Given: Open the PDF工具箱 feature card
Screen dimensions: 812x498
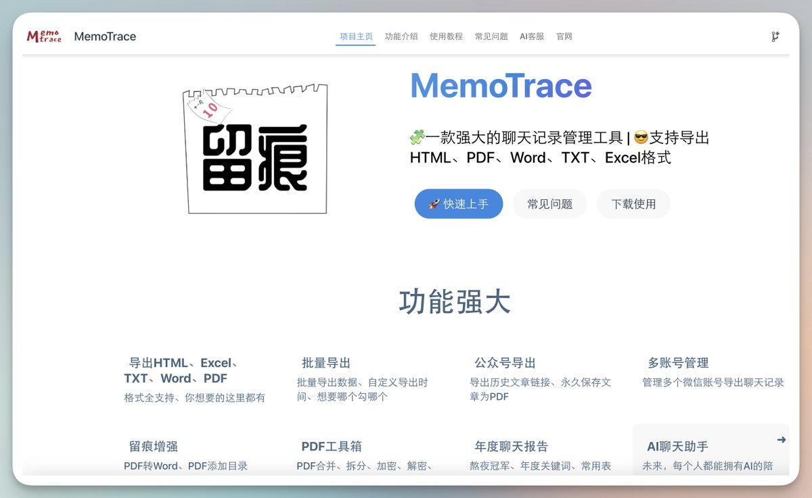Looking at the screenshot, I should click(x=332, y=446).
